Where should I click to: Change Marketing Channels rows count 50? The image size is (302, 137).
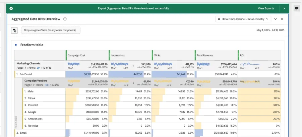click(x=38, y=68)
